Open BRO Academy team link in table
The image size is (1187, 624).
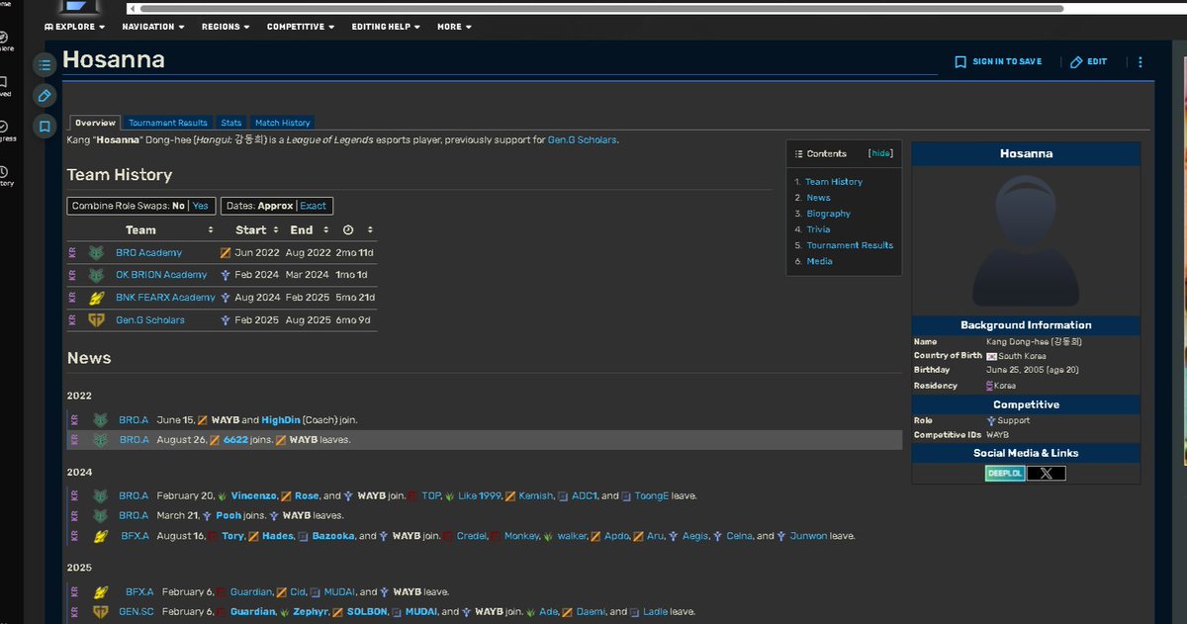(148, 253)
